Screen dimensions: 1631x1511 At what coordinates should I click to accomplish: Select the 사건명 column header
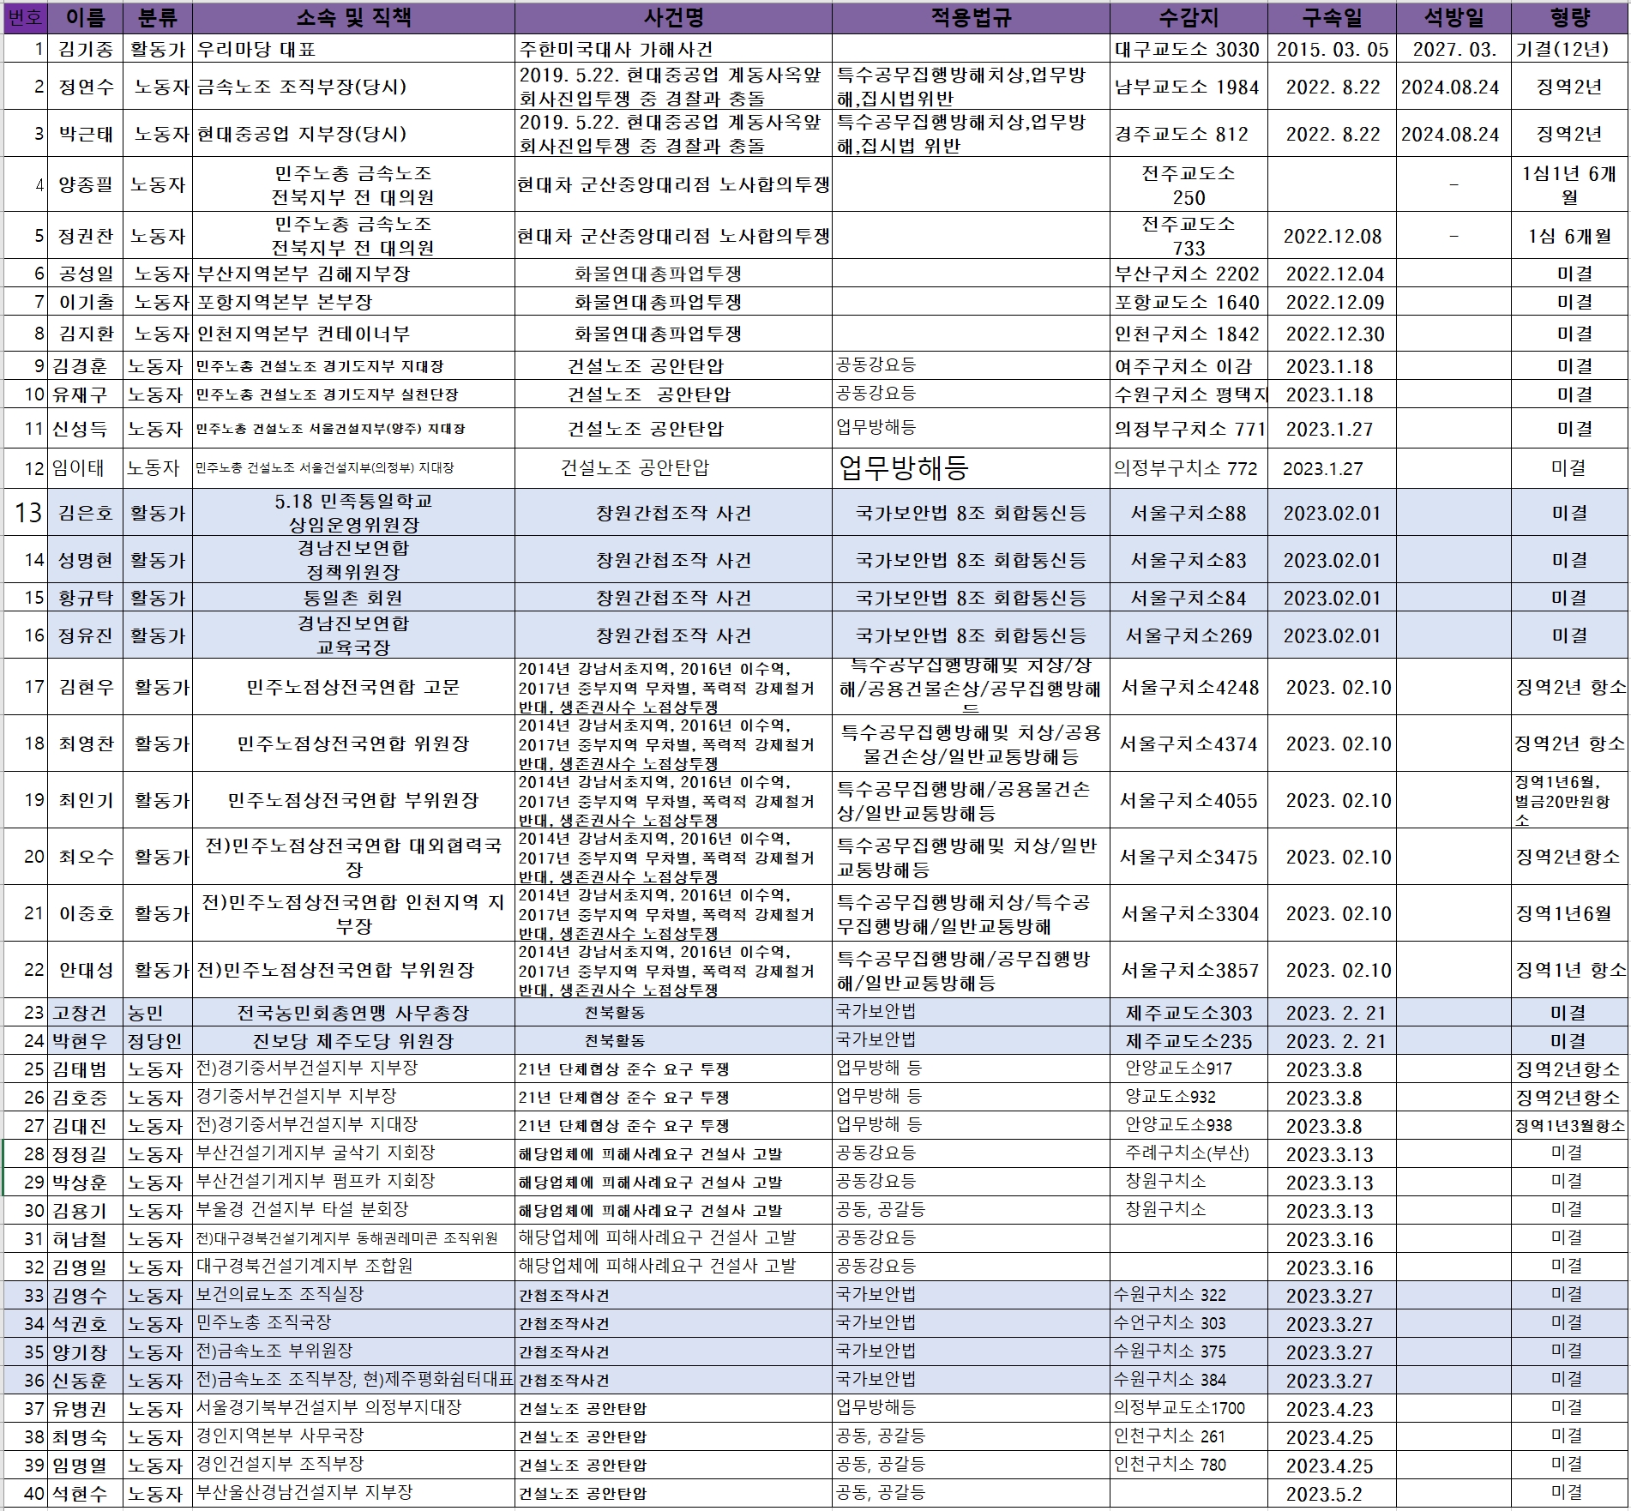(672, 18)
